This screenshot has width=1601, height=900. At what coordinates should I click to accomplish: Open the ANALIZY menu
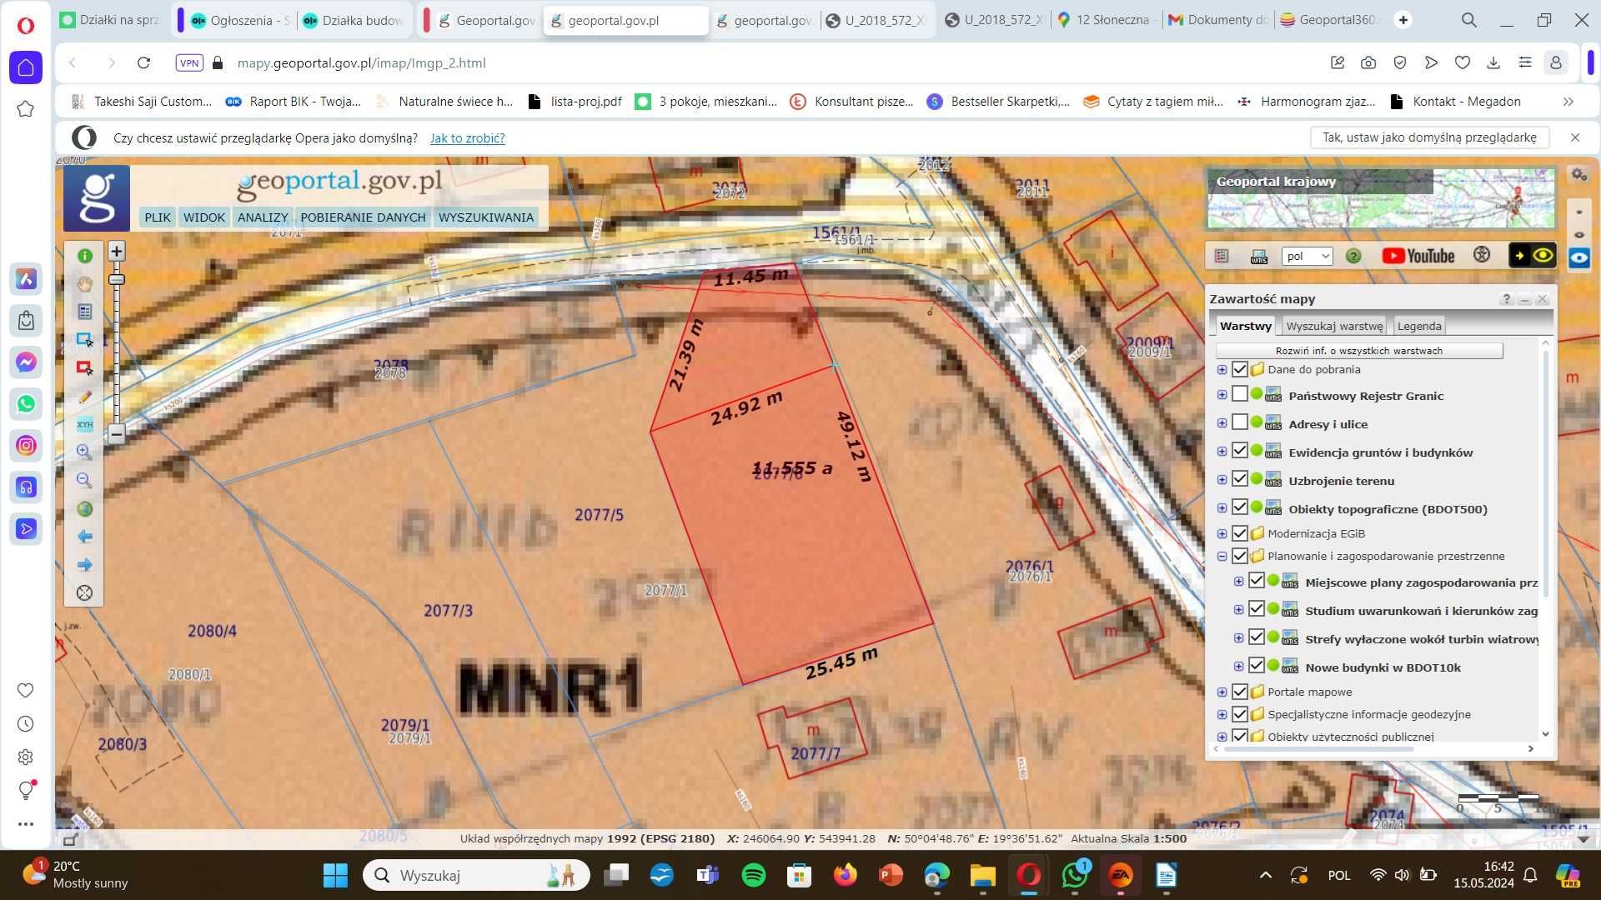click(263, 217)
